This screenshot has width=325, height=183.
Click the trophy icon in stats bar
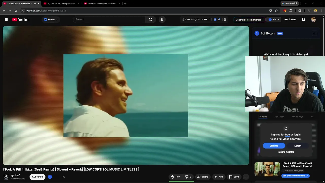(225, 20)
